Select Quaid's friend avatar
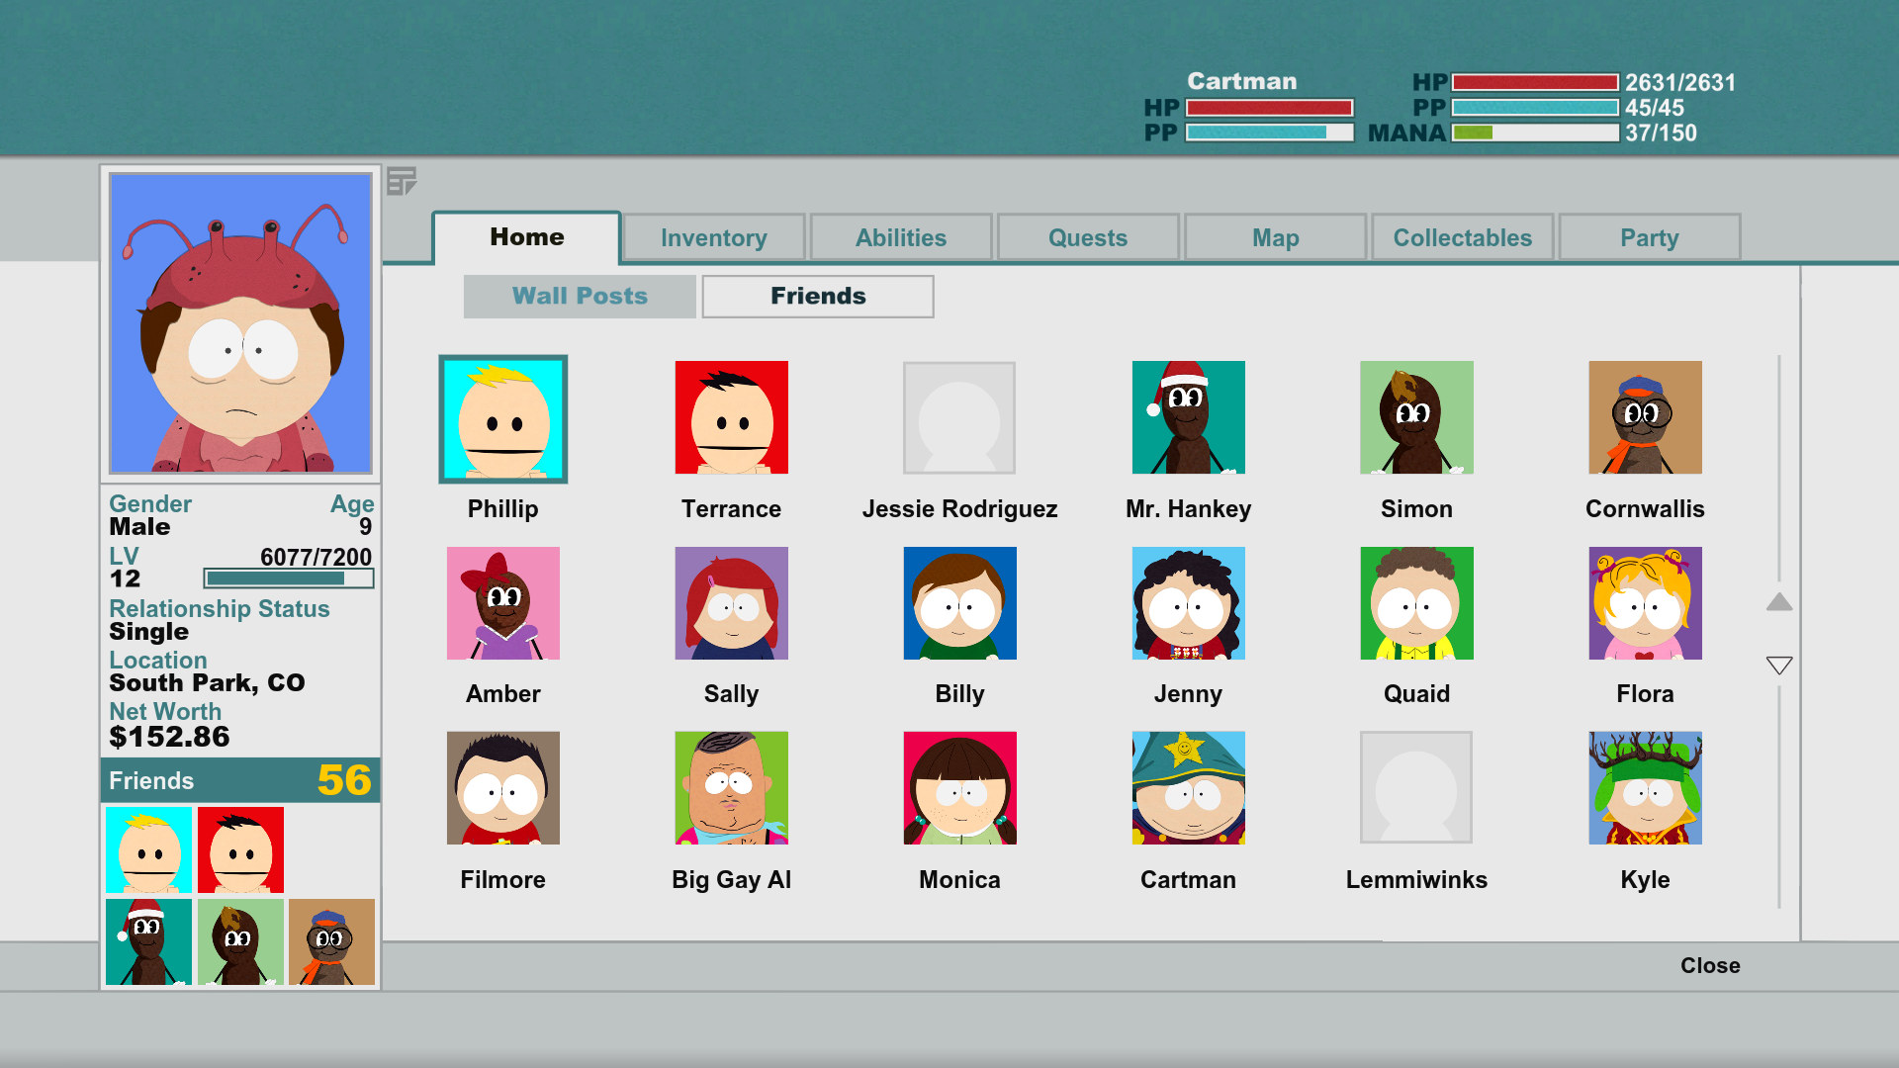The width and height of the screenshot is (1899, 1068). pyautogui.click(x=1416, y=603)
